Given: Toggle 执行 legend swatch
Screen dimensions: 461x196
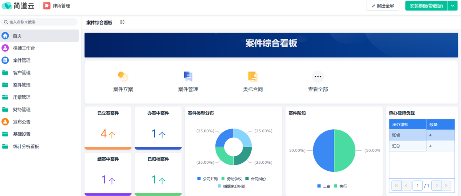Looking at the screenshot, I should [x=336, y=186].
